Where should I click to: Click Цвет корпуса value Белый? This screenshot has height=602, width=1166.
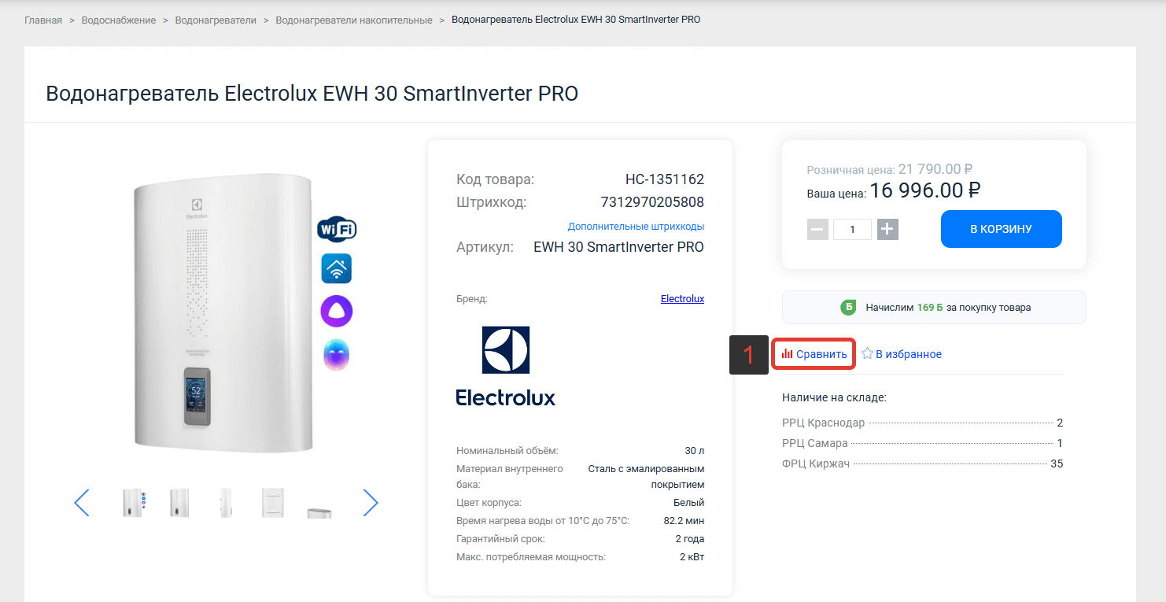click(x=688, y=502)
